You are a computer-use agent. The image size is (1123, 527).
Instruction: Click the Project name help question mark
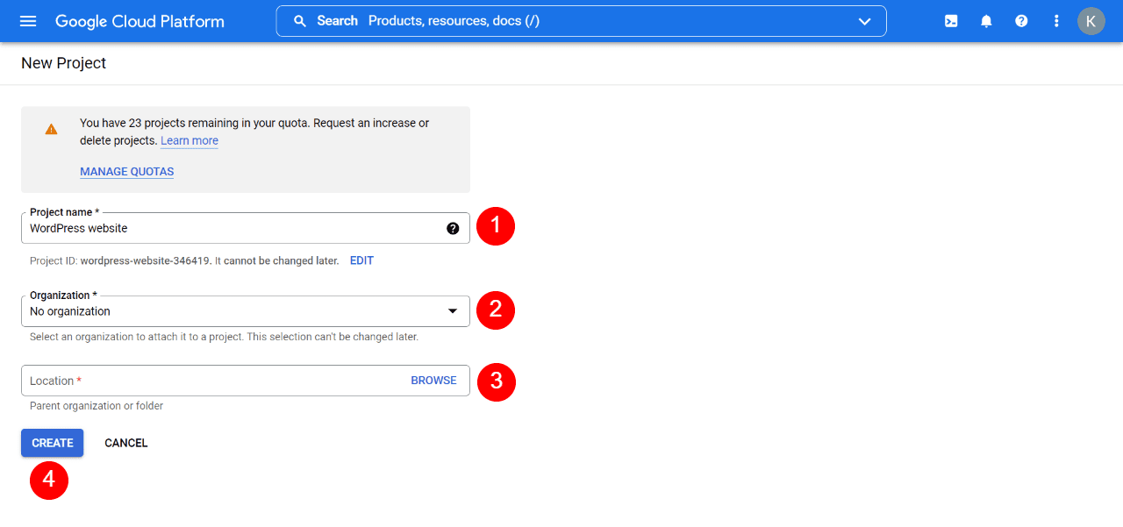coord(453,228)
